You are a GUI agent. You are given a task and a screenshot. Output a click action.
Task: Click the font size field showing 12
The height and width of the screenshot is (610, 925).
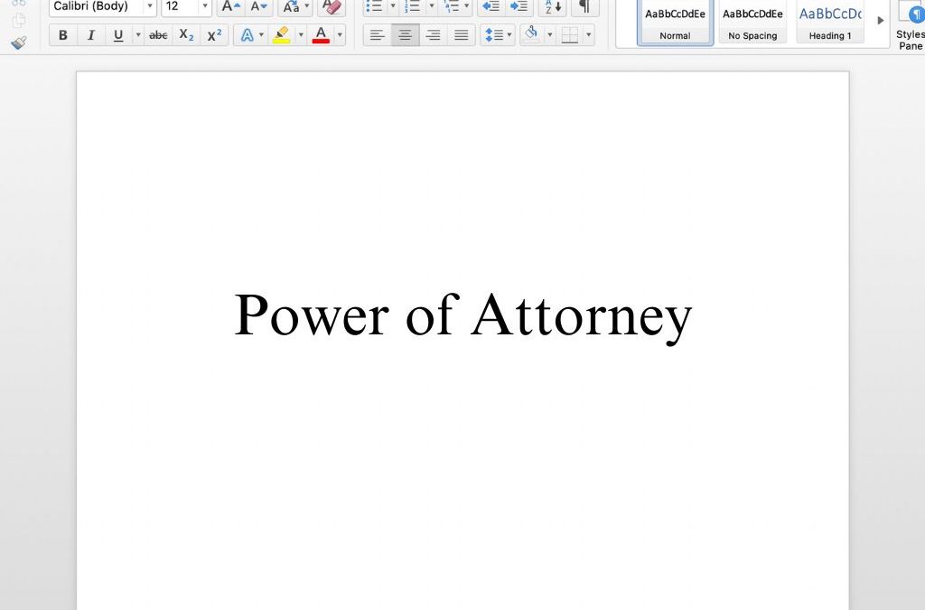[x=180, y=6]
